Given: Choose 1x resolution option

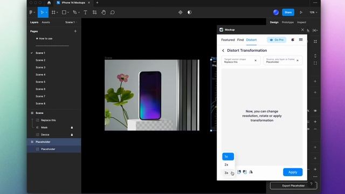Looking at the screenshot, I should (x=228, y=156).
